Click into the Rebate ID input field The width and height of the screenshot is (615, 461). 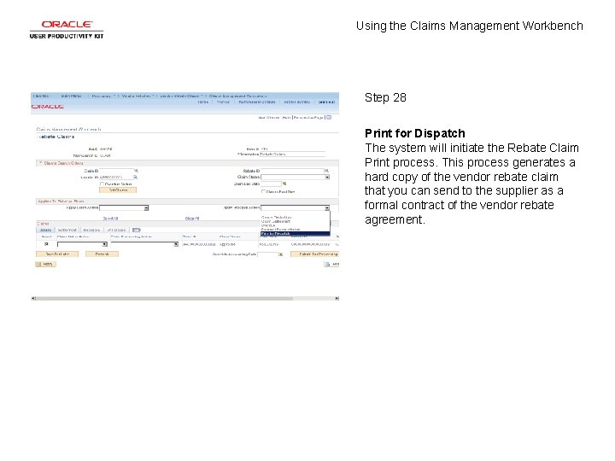click(292, 171)
